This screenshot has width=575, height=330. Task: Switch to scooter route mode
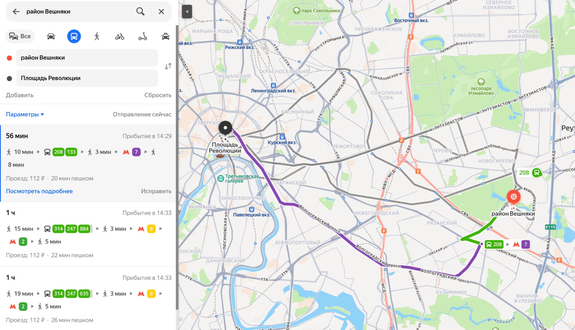(x=143, y=37)
